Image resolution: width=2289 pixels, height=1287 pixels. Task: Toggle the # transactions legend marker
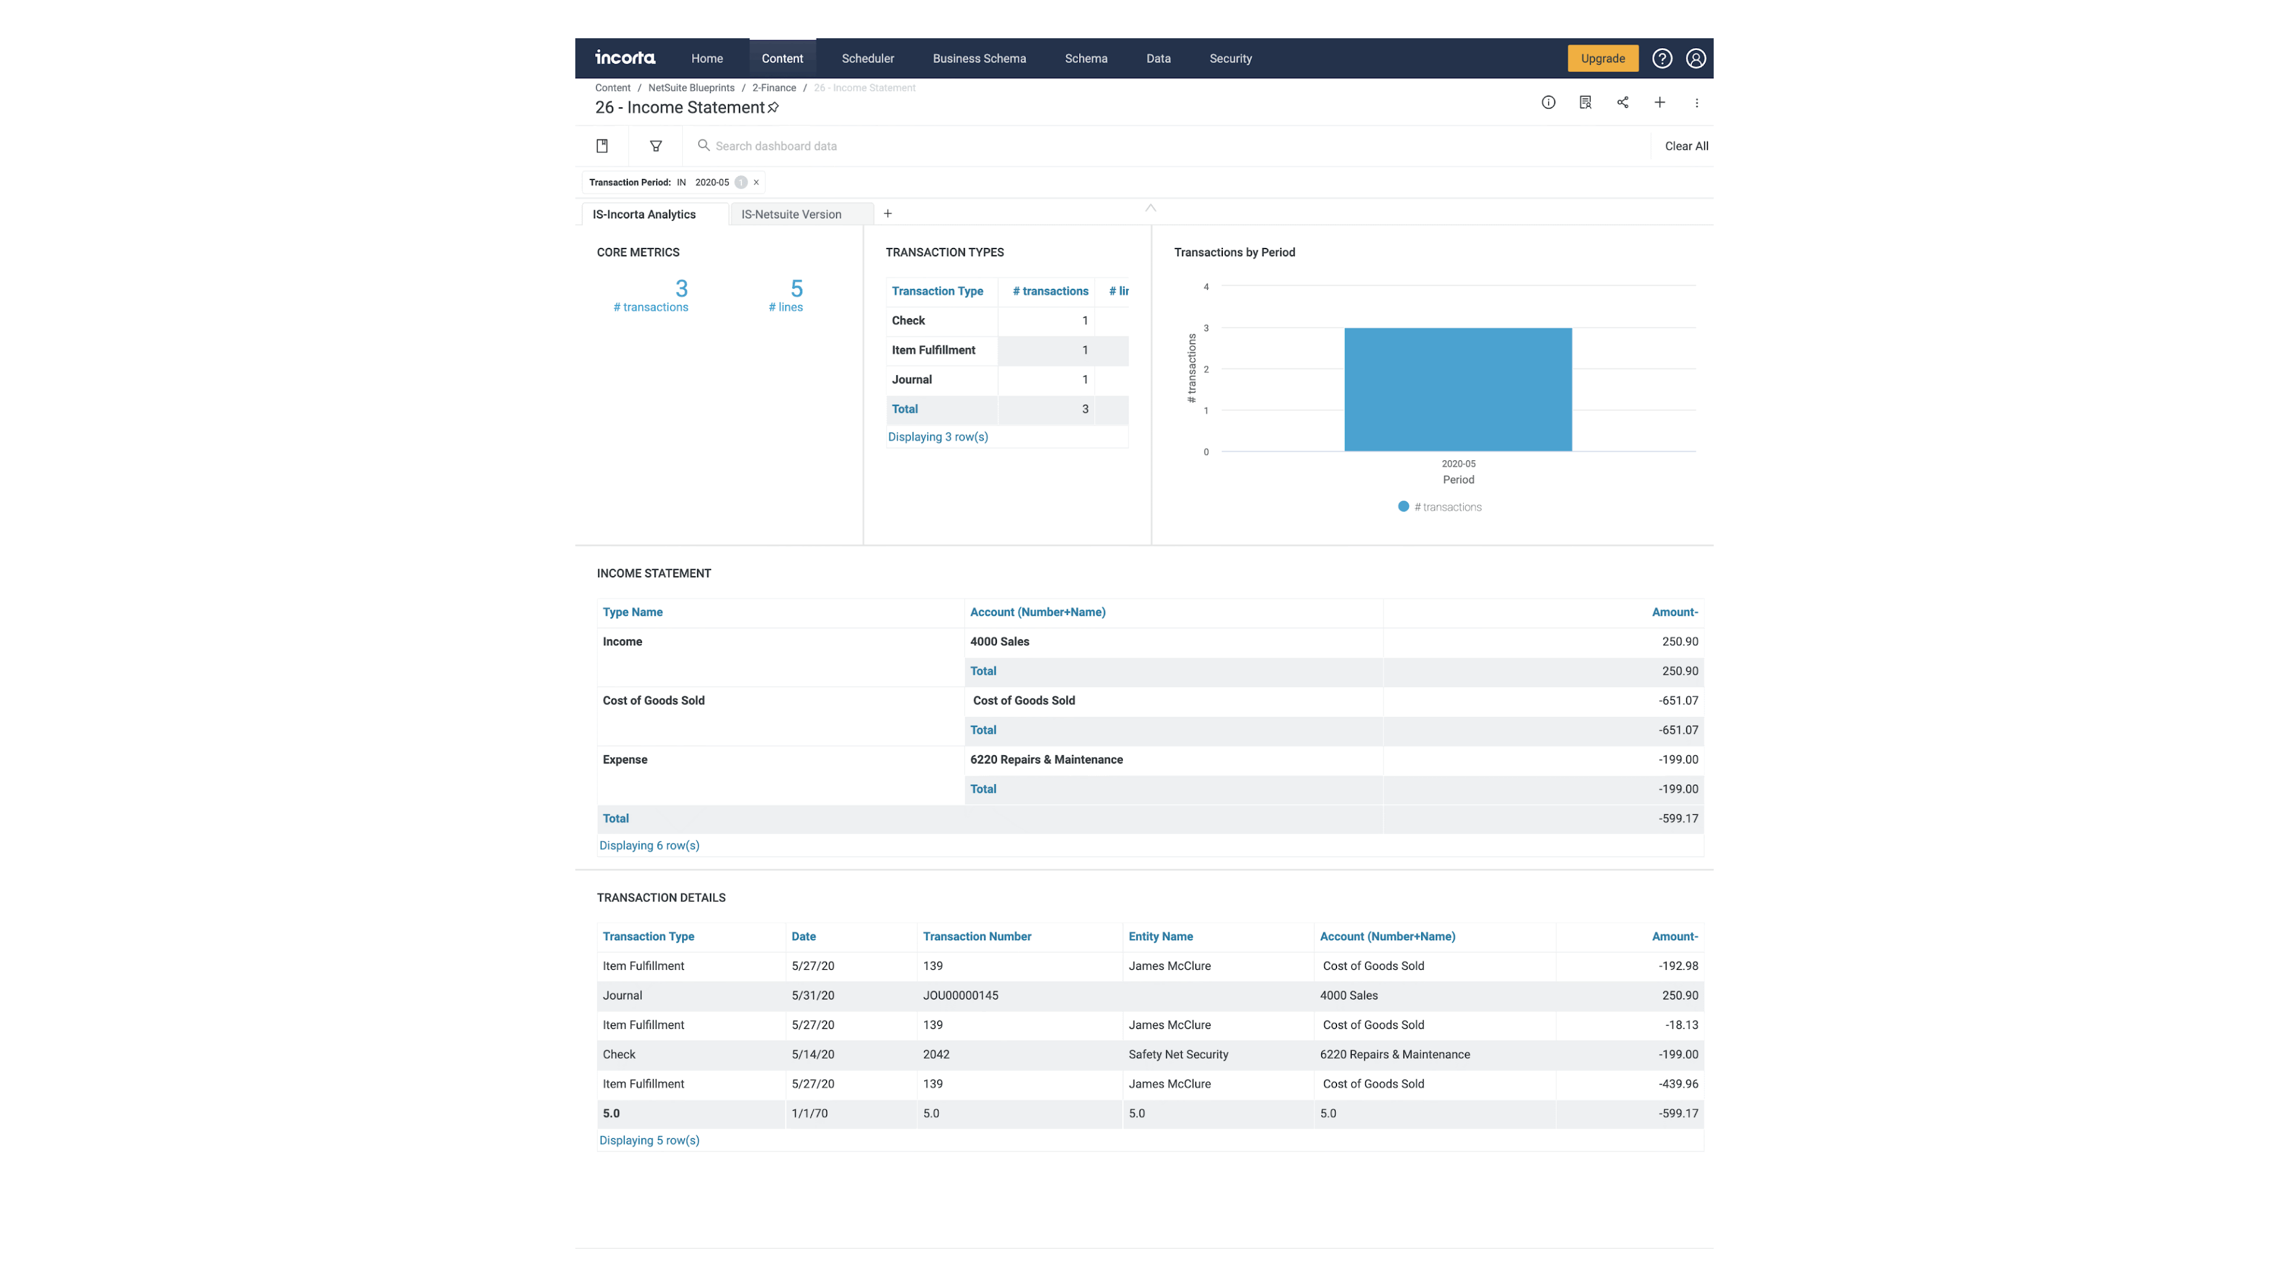click(x=1403, y=507)
